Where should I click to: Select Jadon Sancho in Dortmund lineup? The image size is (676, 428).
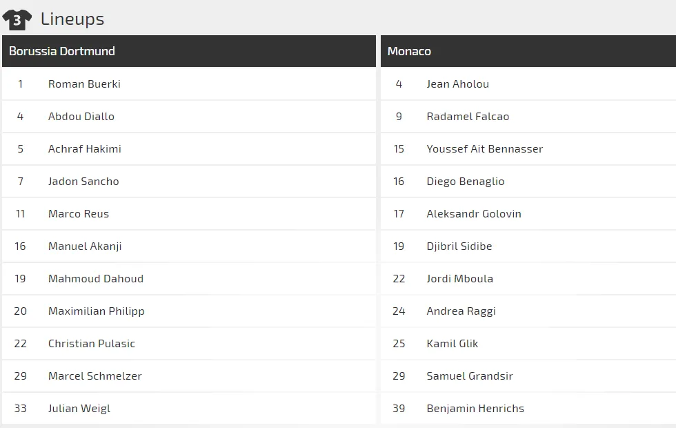[x=83, y=182]
